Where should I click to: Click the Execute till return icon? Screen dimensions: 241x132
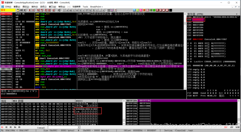click(53, 10)
